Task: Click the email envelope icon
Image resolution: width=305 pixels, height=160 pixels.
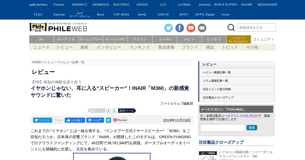Action: 202,28
